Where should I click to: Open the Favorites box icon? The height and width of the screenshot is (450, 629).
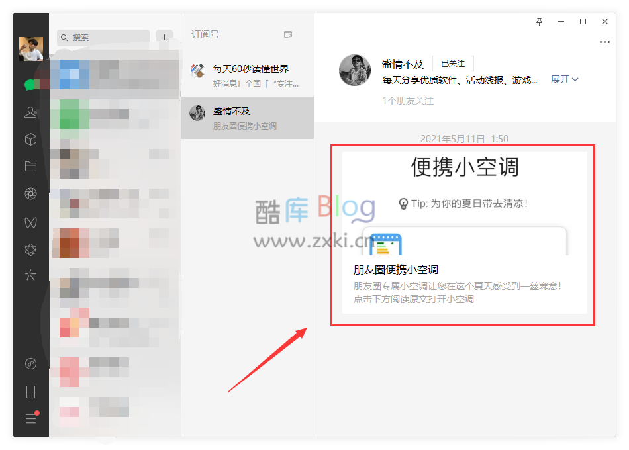[30, 140]
